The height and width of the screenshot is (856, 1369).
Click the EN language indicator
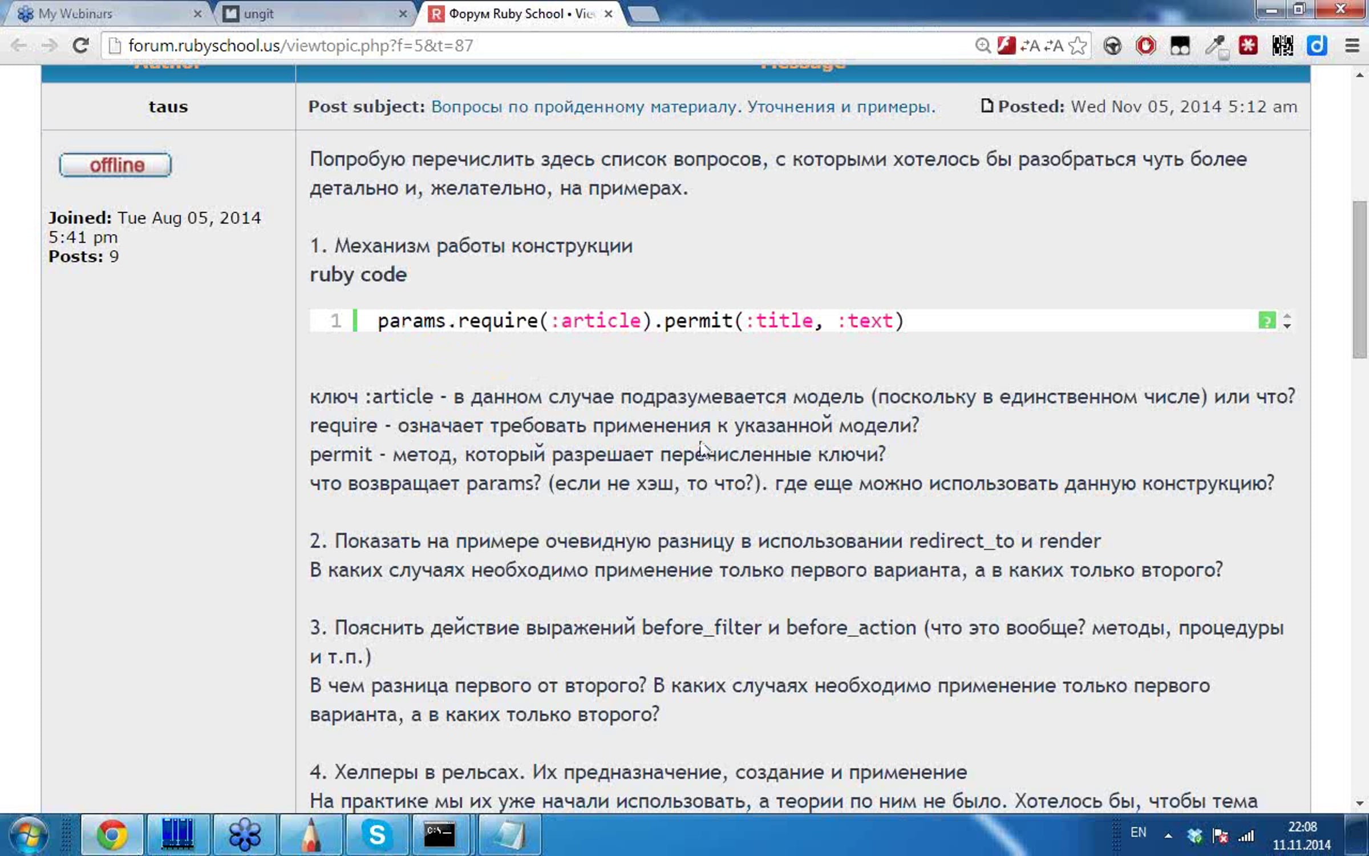[x=1138, y=833]
